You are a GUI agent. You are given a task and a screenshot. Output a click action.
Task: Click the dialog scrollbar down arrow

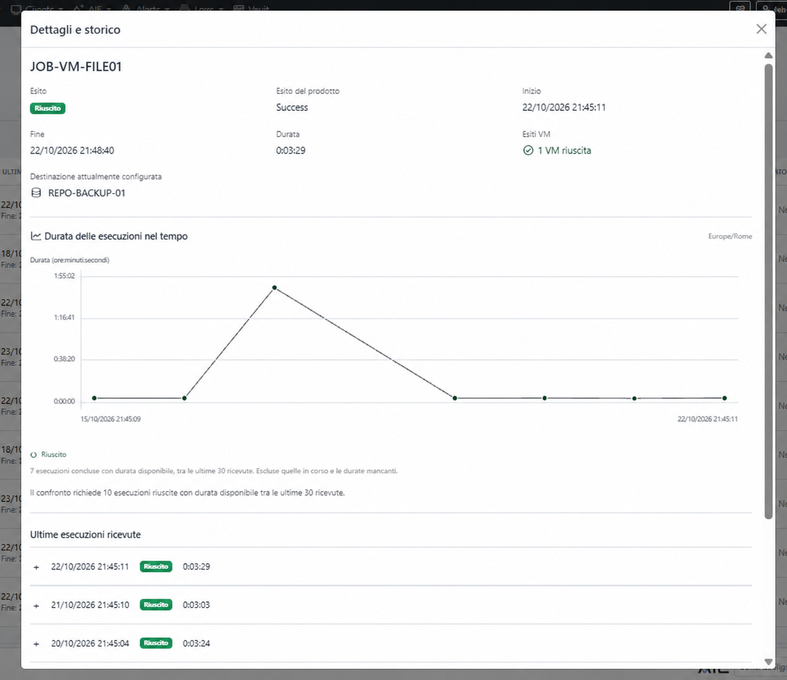[768, 662]
